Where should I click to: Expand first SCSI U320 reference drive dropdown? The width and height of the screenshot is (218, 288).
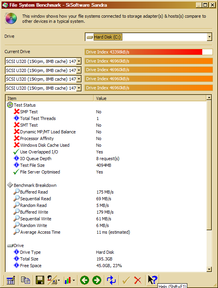tap(79, 61)
